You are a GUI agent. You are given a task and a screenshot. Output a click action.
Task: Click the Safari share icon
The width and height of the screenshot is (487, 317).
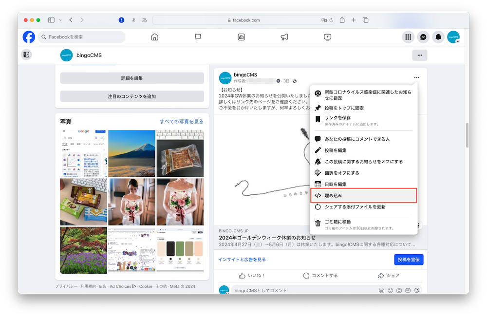pos(342,20)
